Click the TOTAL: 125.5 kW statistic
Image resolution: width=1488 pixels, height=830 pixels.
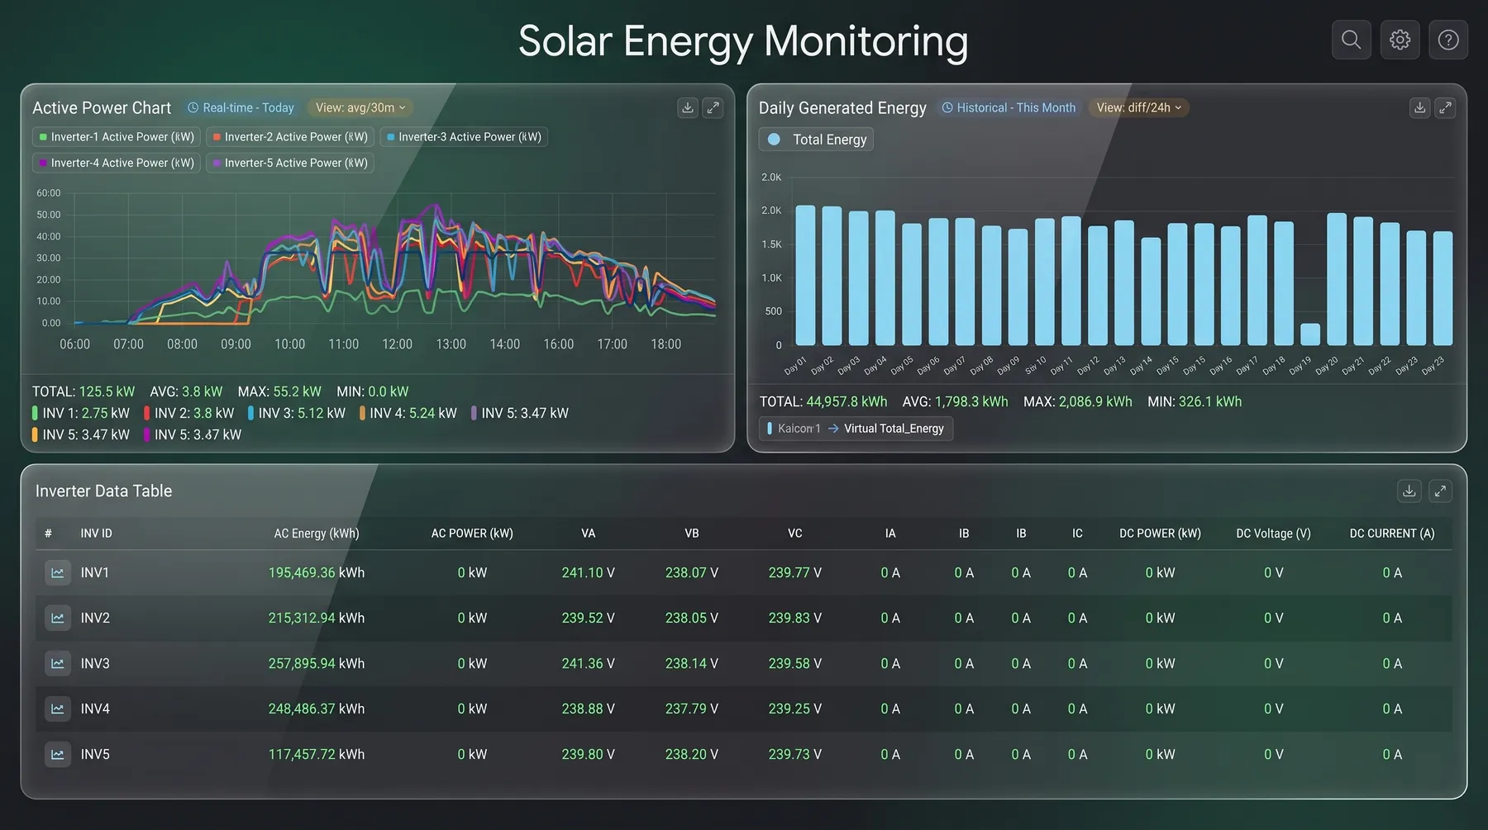pos(83,392)
